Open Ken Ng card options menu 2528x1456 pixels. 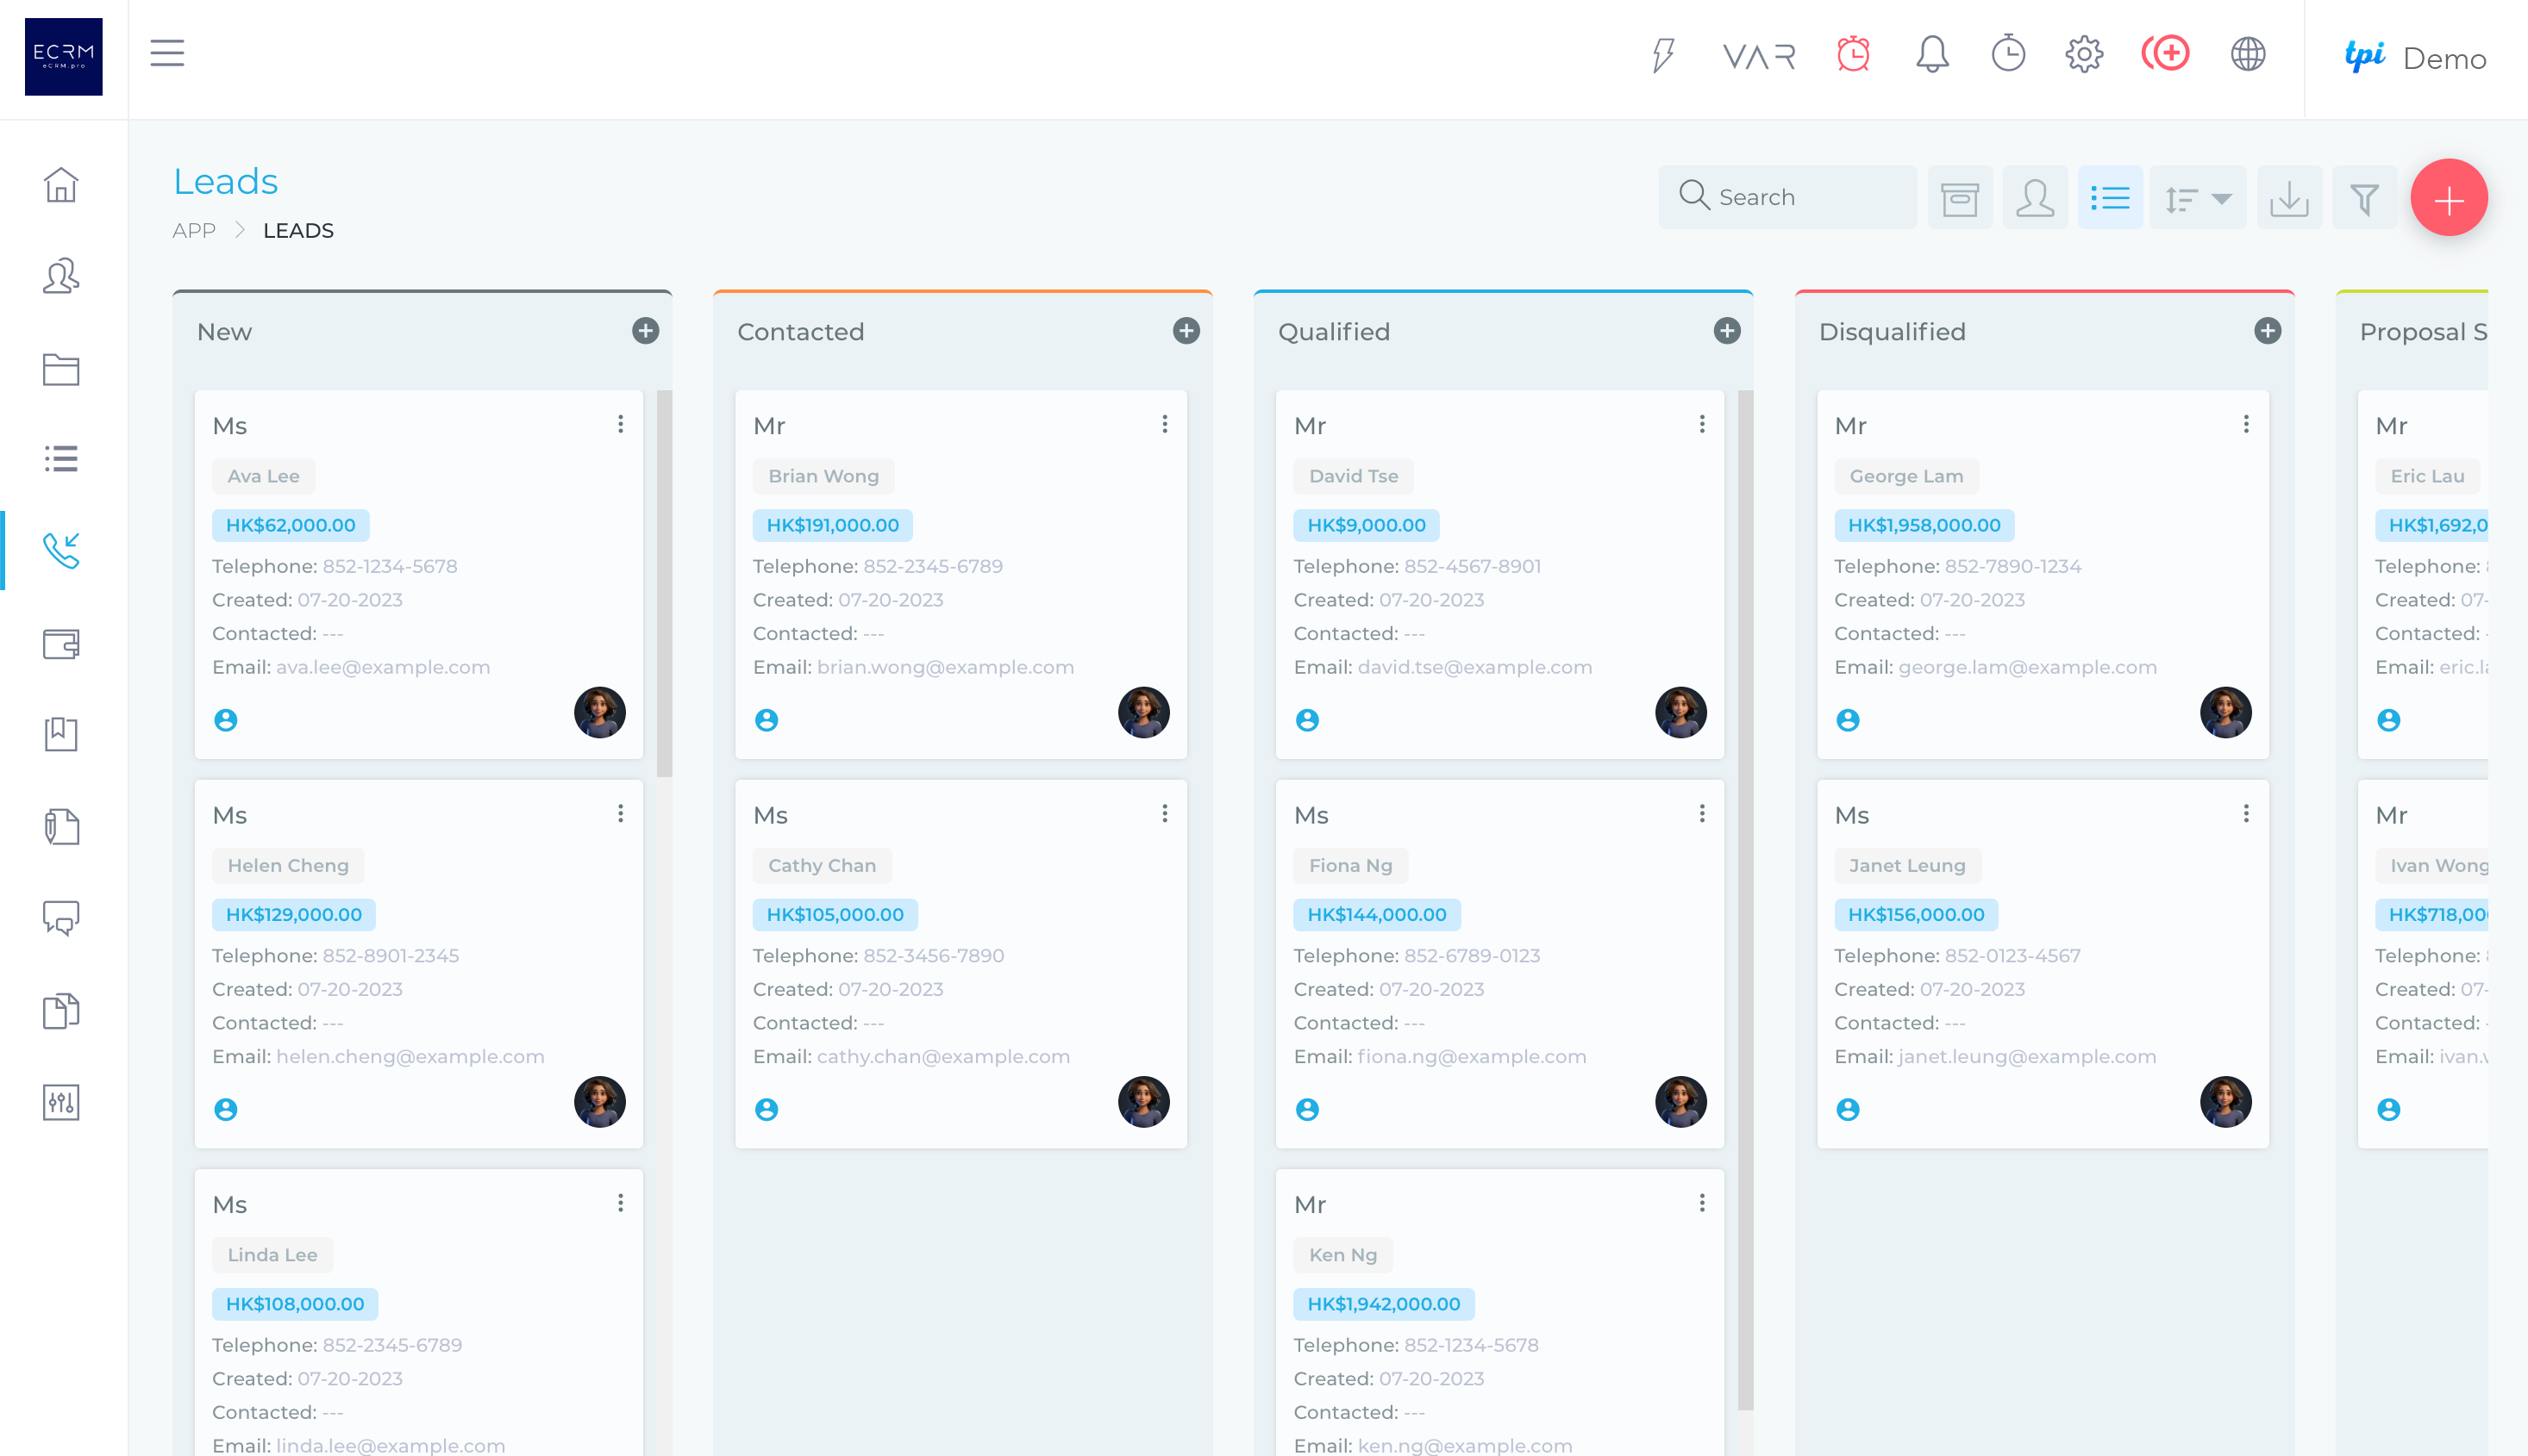click(x=1702, y=1203)
